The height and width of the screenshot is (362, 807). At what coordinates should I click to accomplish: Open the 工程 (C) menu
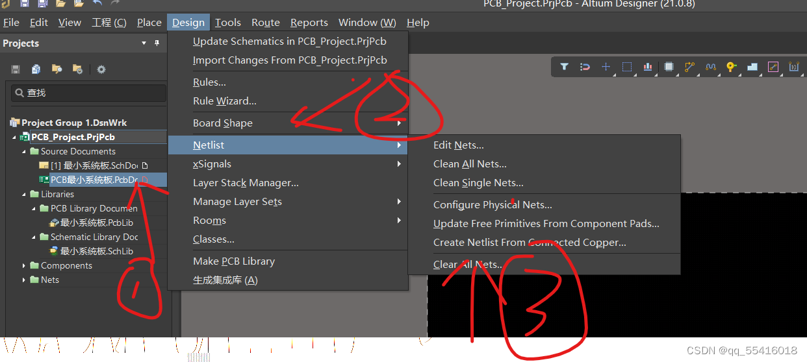(x=109, y=23)
